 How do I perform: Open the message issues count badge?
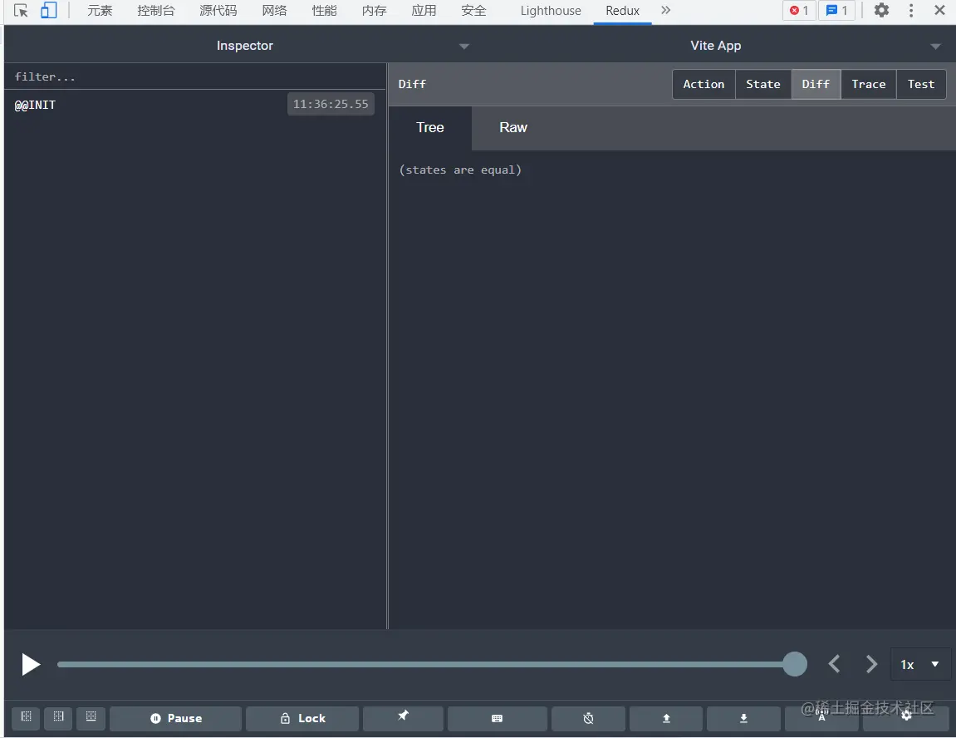pos(836,10)
